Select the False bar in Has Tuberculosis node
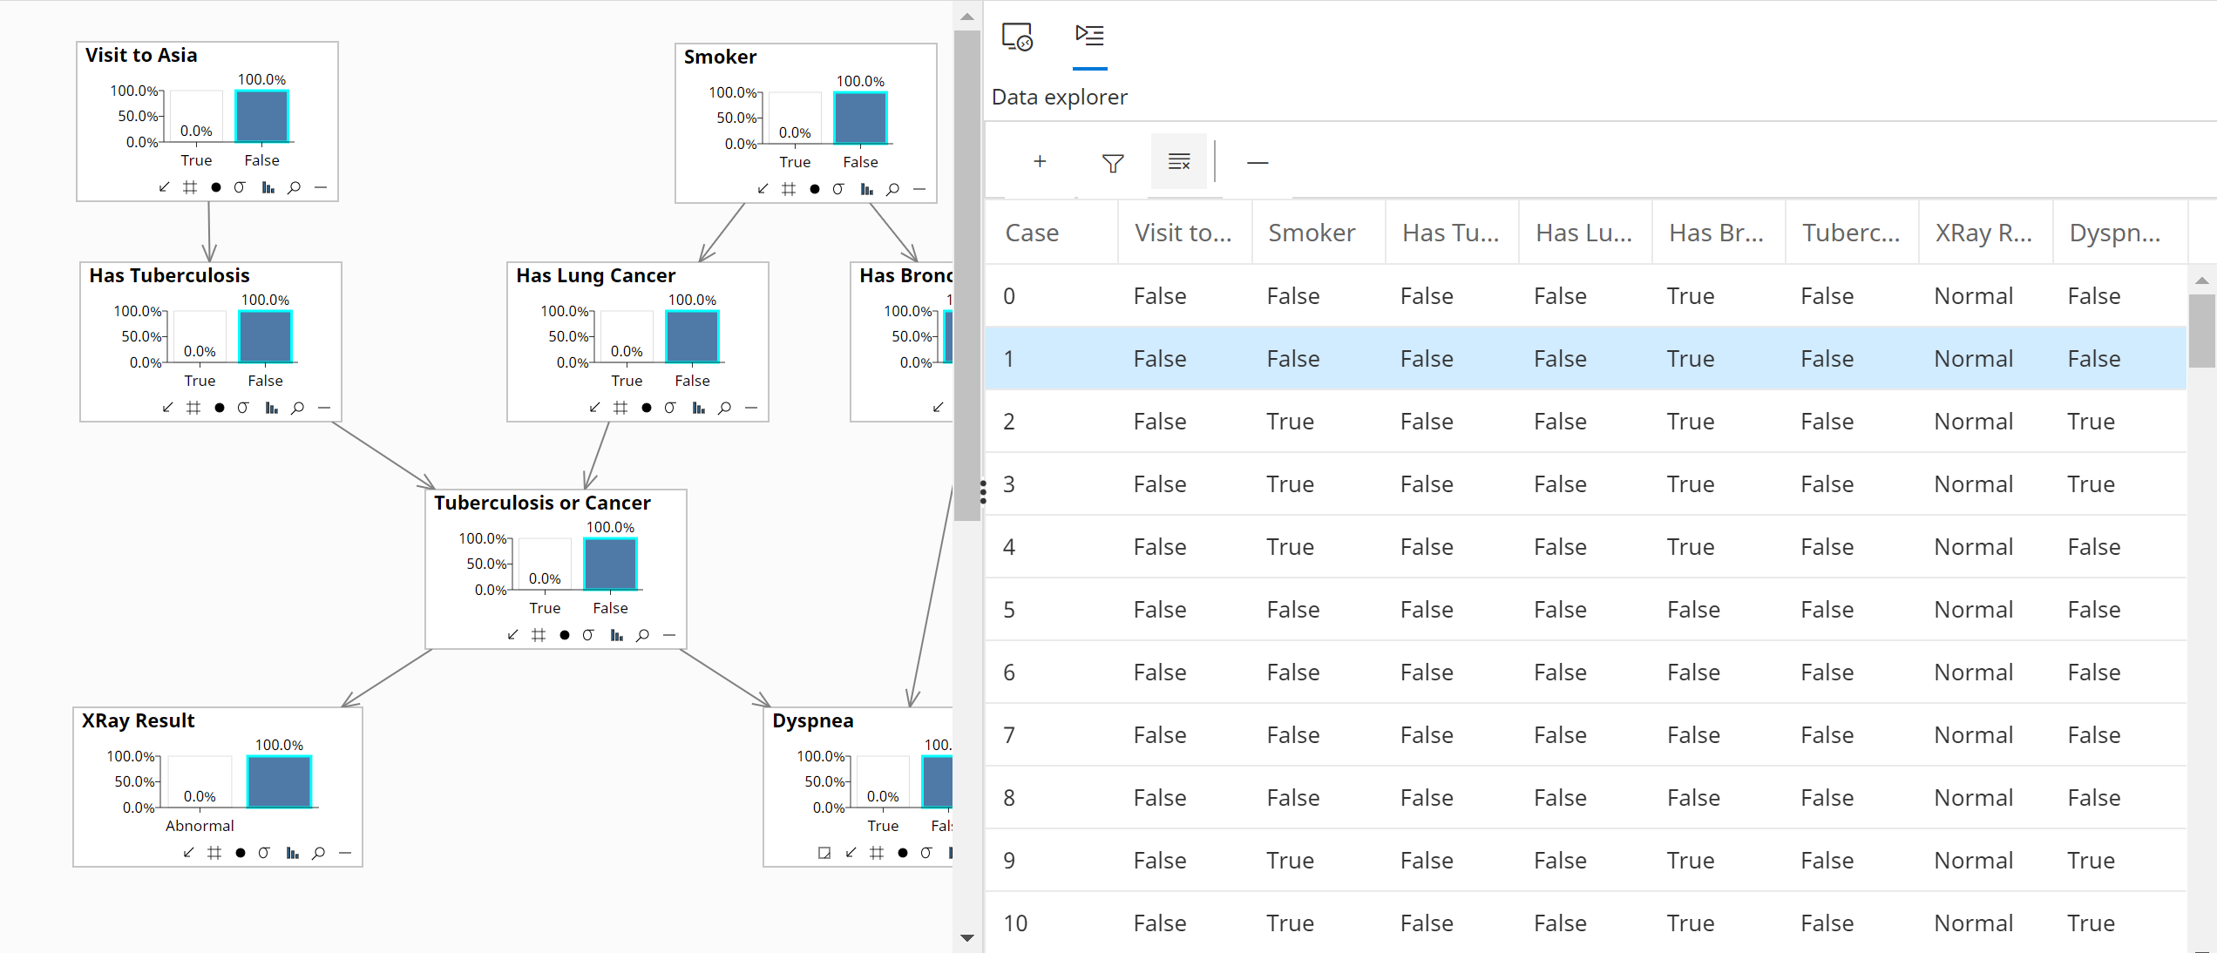This screenshot has height=953, width=2217. [264, 335]
